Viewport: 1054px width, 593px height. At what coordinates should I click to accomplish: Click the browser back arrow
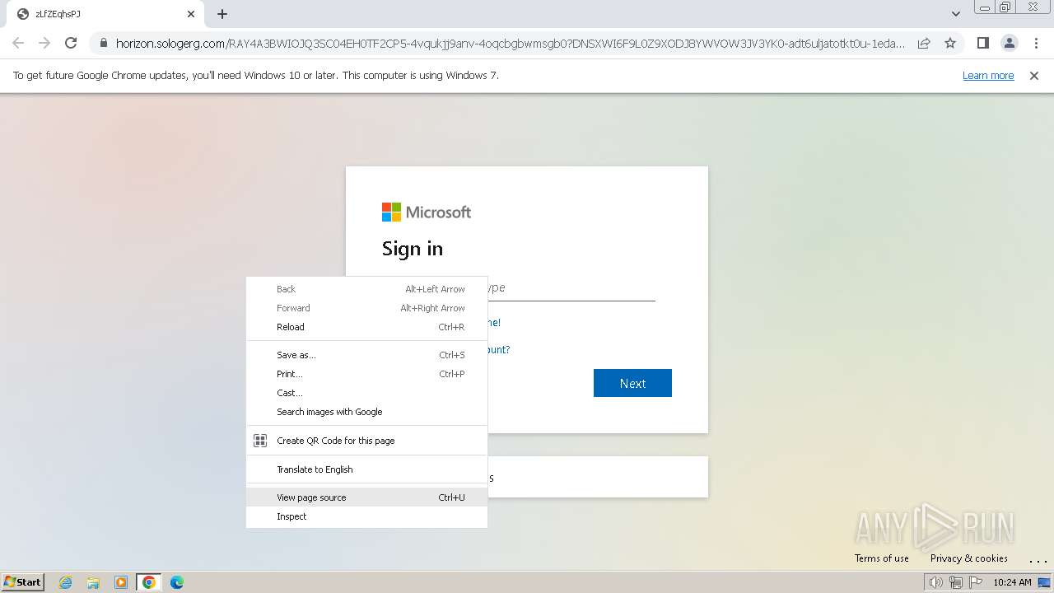pos(18,43)
